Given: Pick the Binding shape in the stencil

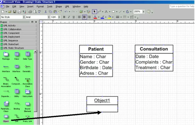Looking at the screenshot, I should [x=17, y=106].
